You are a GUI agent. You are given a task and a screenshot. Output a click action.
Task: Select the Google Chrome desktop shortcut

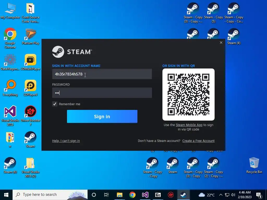10,39
